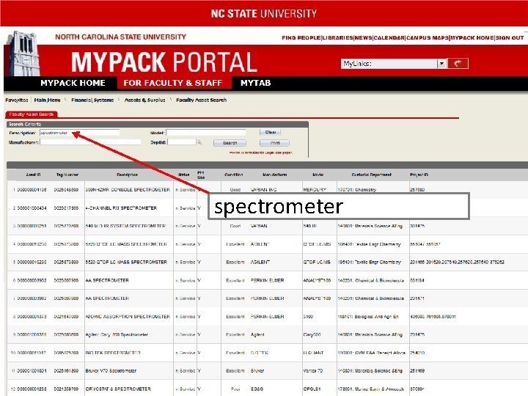Click the NC STATE UNIVERSITY banner title
The image size is (528, 396).
(x=264, y=13)
